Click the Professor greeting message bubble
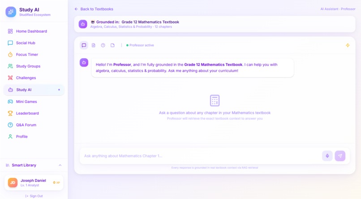 click(193, 68)
